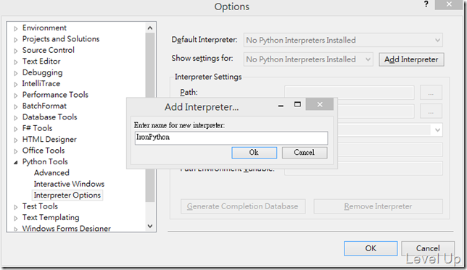Select Windows Forms Designer category
This screenshot has width=467, height=270.
coord(67,228)
